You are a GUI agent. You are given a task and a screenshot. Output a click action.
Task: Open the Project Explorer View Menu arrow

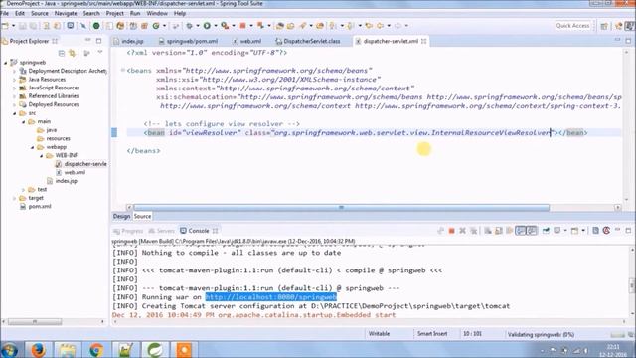[100, 53]
